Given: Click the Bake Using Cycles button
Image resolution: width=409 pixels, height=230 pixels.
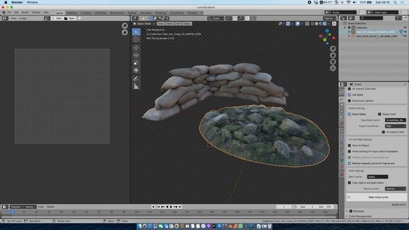Looking at the screenshot, I should [376, 197].
